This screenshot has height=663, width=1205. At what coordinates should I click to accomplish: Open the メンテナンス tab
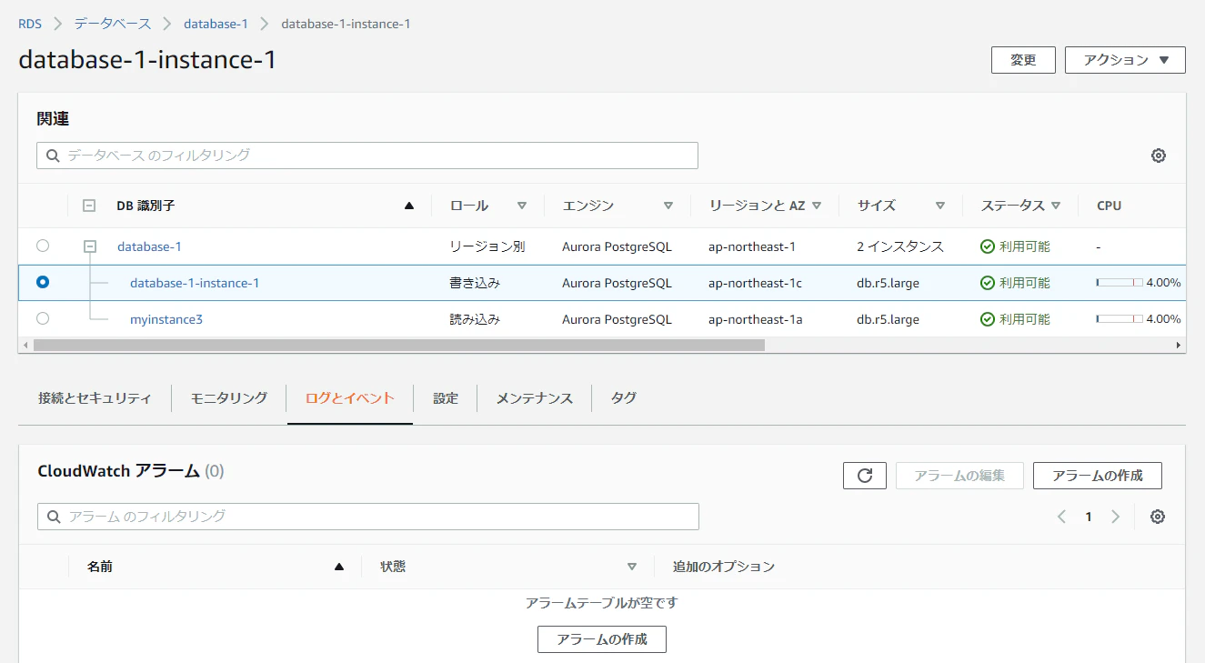535,398
